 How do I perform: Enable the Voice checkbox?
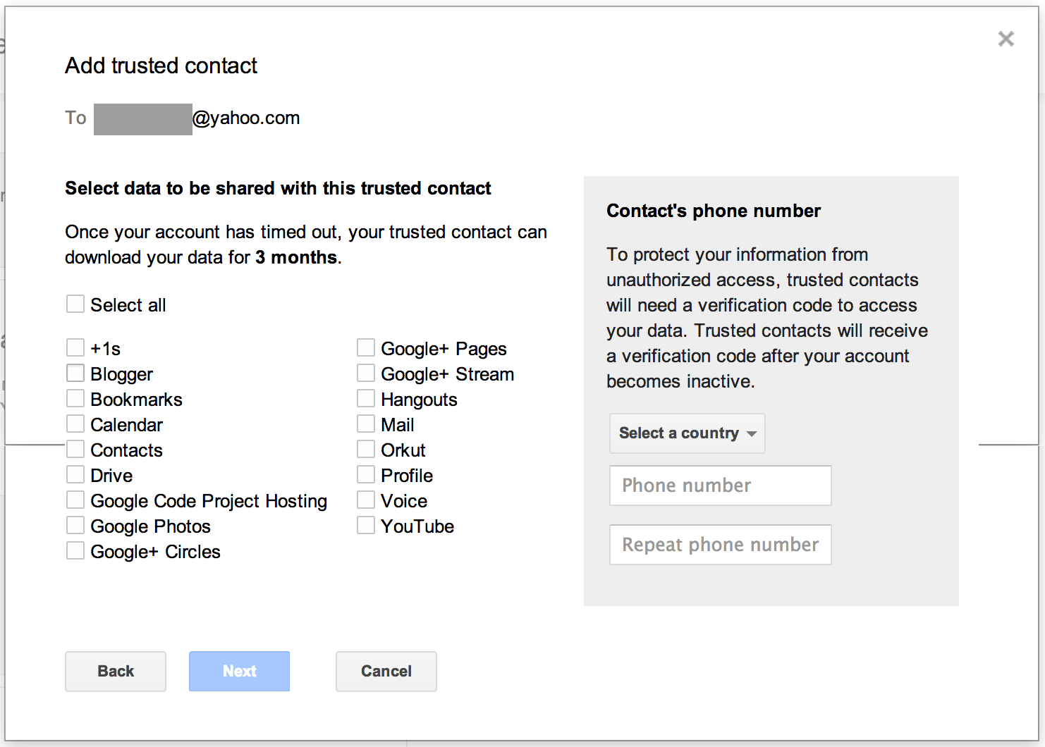[x=365, y=500]
